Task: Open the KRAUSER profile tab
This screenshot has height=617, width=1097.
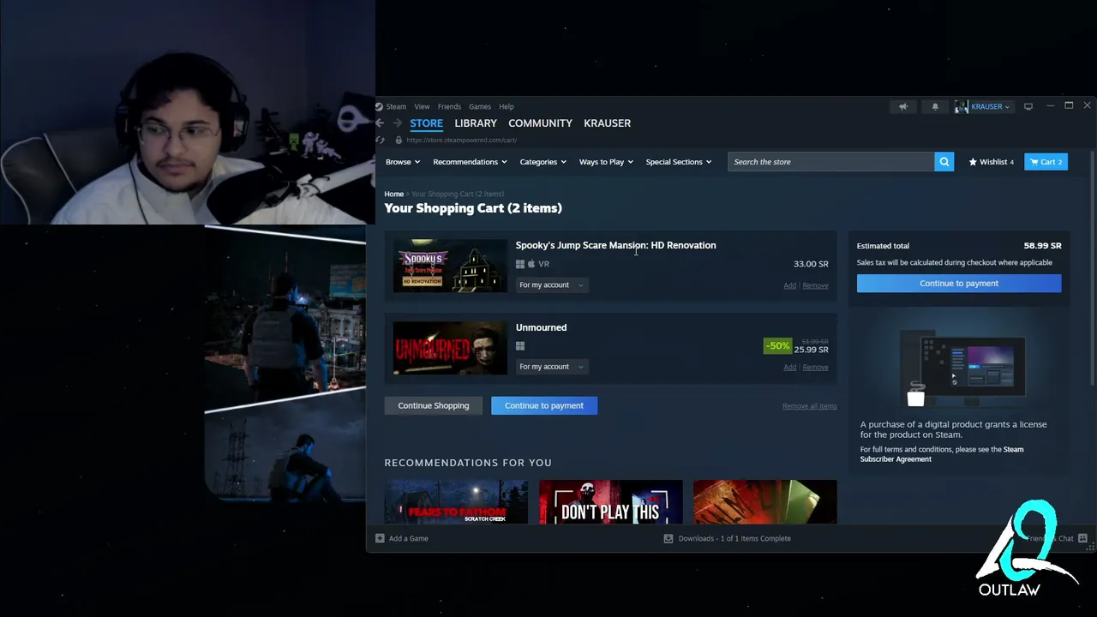Action: tap(607, 123)
